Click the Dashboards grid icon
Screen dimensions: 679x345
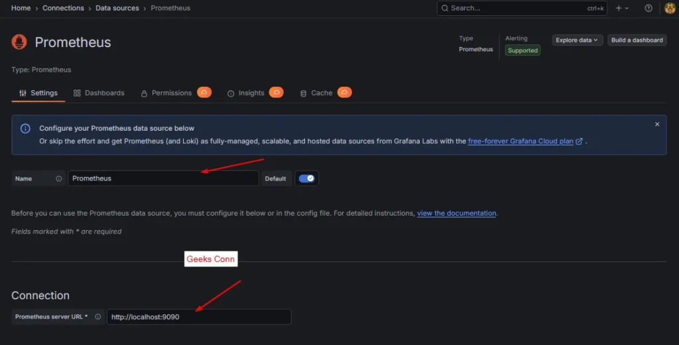tap(77, 93)
